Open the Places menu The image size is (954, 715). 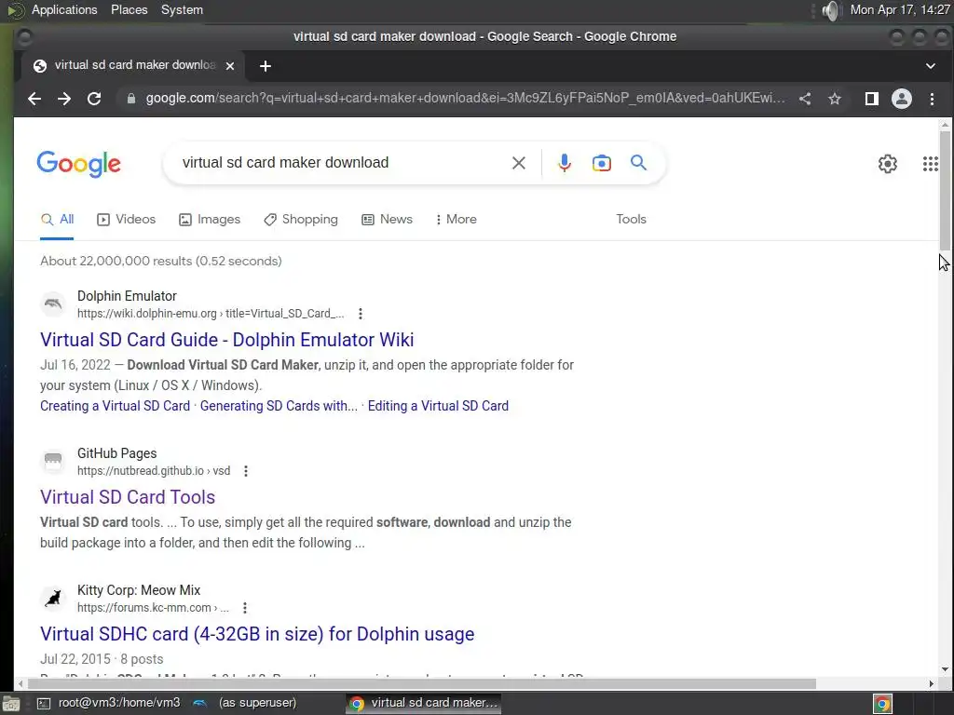point(129,9)
